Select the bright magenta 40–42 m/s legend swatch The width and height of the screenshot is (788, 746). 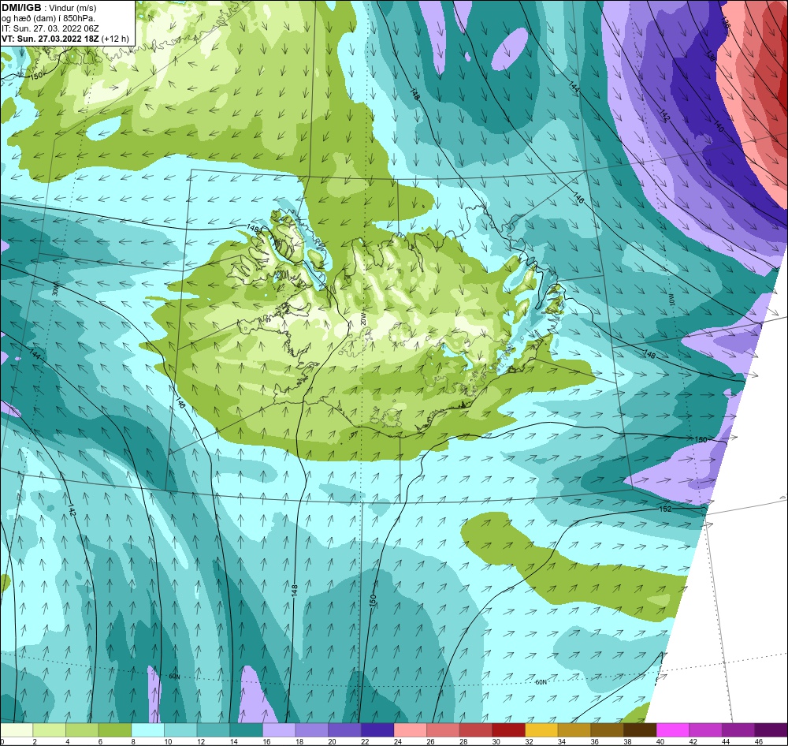[x=672, y=730]
